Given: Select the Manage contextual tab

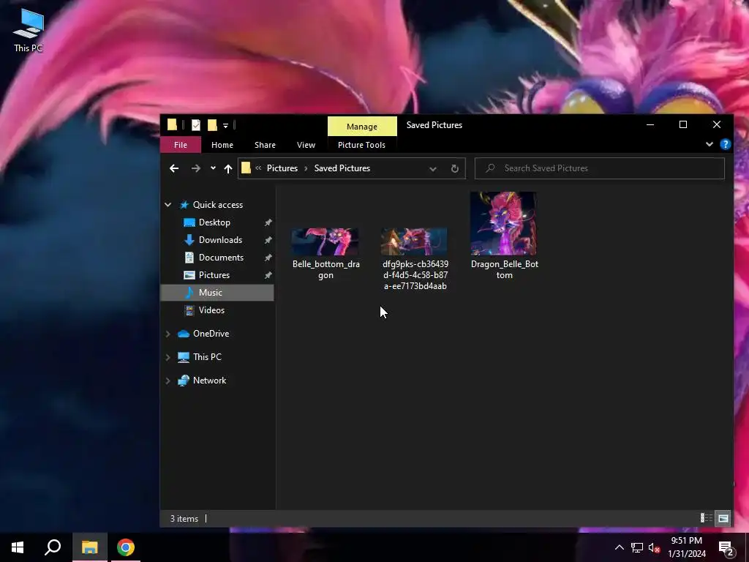Looking at the screenshot, I should [362, 126].
